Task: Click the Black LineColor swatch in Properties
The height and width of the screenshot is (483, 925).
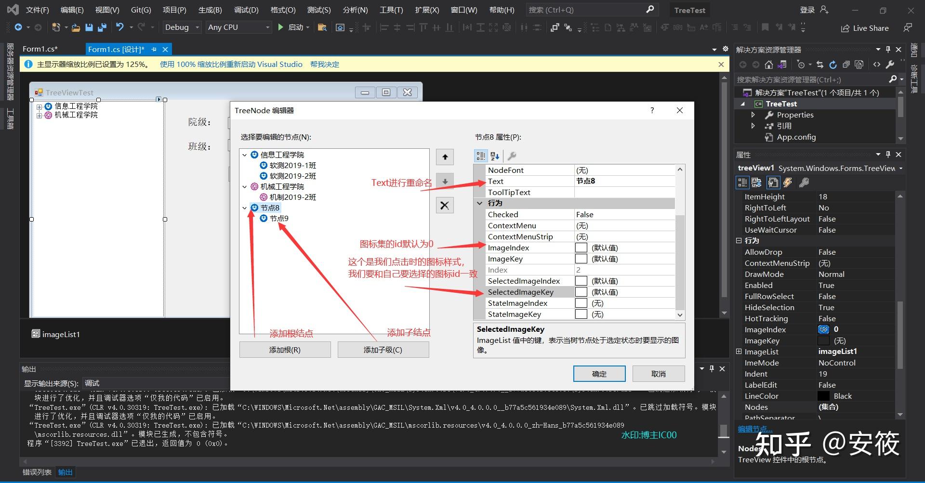Action: [824, 396]
